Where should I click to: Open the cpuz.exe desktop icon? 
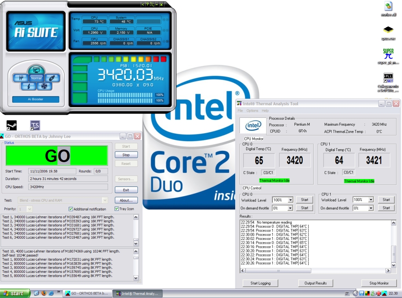388,33
